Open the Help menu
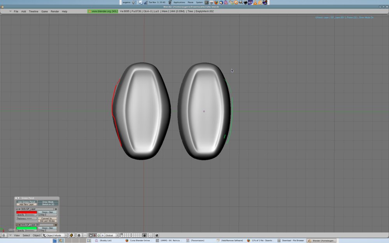The height and width of the screenshot is (243, 389). (x=65, y=11)
